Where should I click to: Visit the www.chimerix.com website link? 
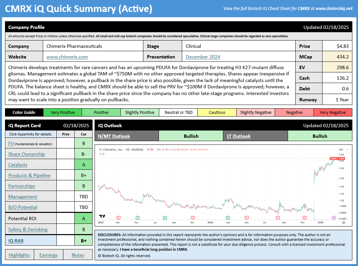click(67, 57)
